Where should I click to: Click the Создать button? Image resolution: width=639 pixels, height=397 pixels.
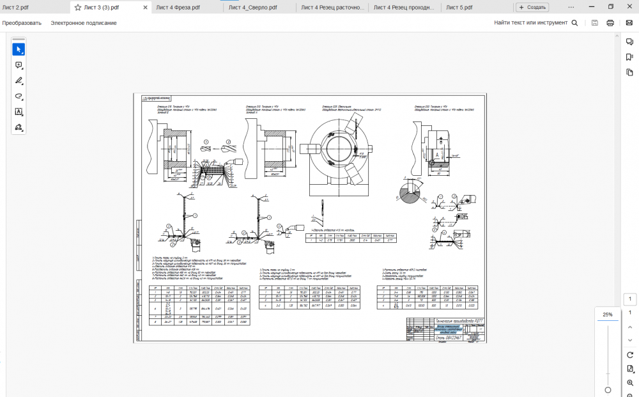[532, 7]
